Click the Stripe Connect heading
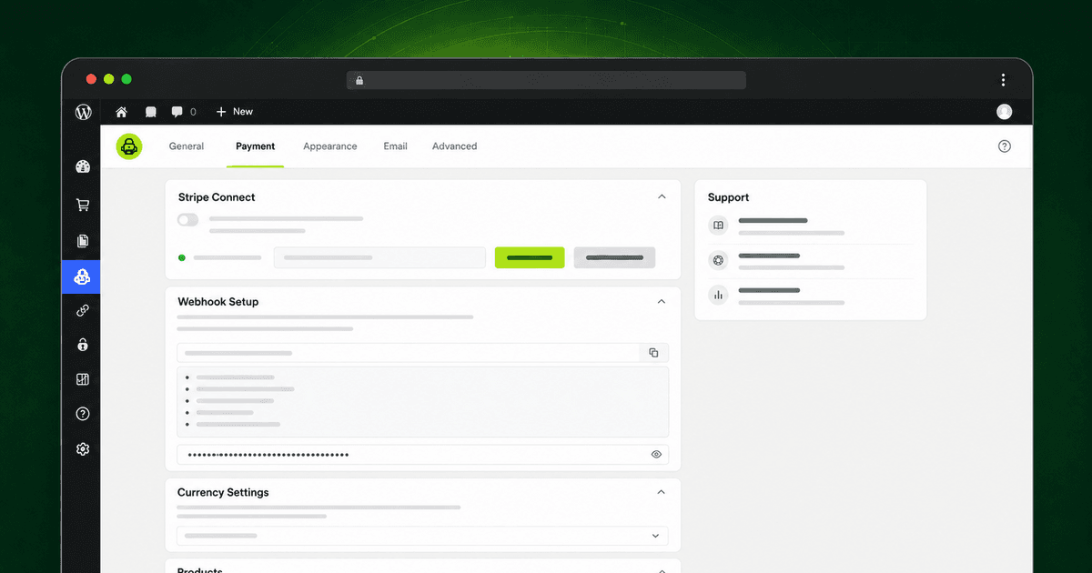This screenshot has height=573, width=1092. click(x=217, y=197)
